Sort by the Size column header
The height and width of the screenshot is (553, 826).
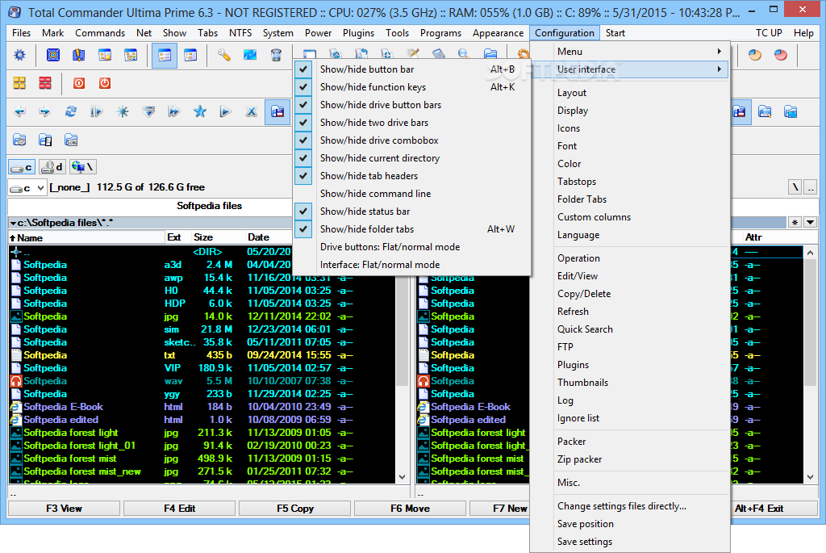tap(202, 237)
